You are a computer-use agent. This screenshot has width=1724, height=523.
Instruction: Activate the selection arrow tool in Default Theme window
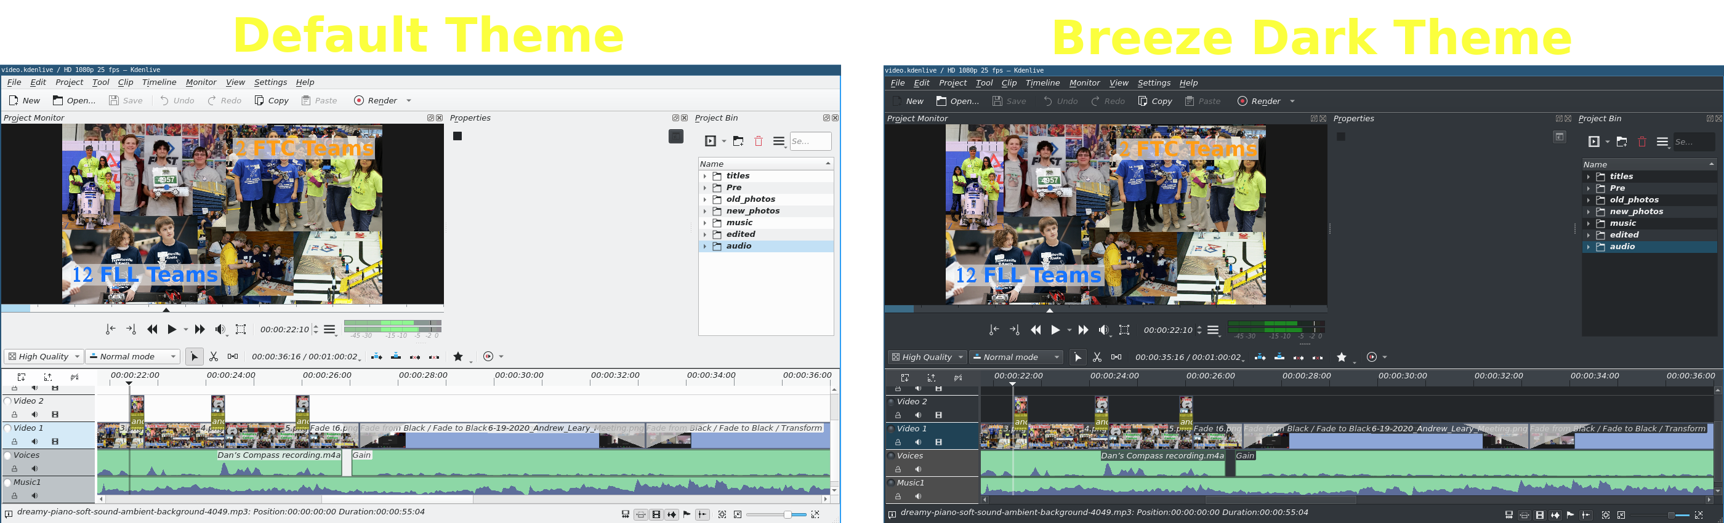click(194, 356)
